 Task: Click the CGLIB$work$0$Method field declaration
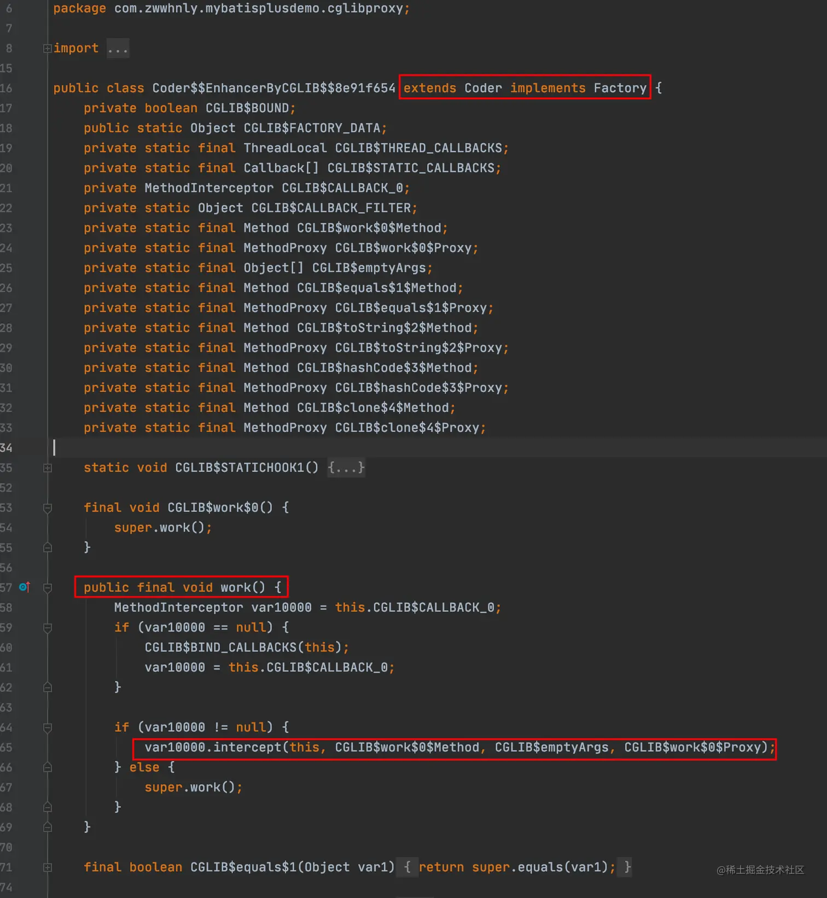coord(369,228)
